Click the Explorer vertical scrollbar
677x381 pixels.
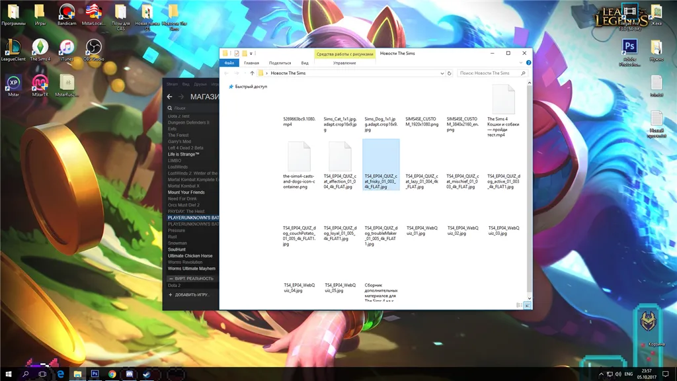(530, 190)
